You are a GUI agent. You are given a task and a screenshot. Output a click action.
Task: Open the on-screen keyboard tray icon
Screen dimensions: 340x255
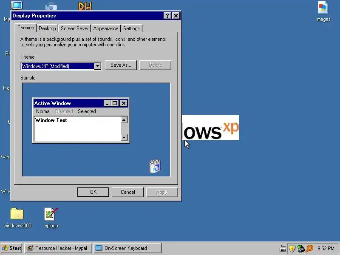pos(283,249)
